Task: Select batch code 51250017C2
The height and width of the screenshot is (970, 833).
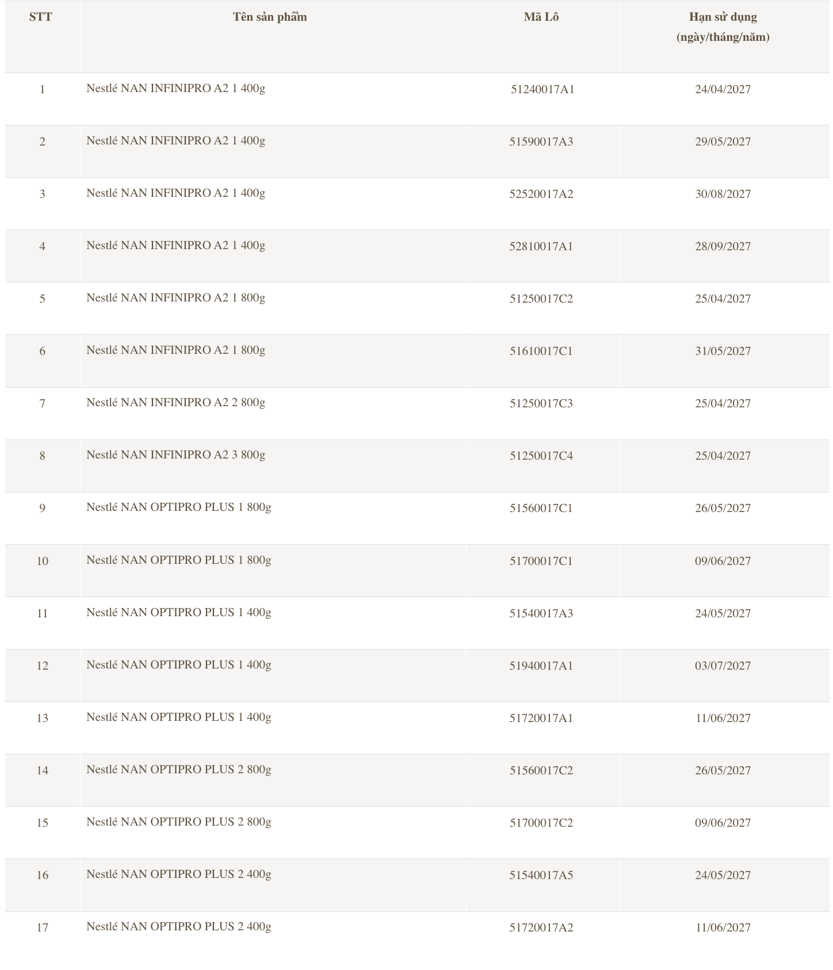Action: click(541, 299)
